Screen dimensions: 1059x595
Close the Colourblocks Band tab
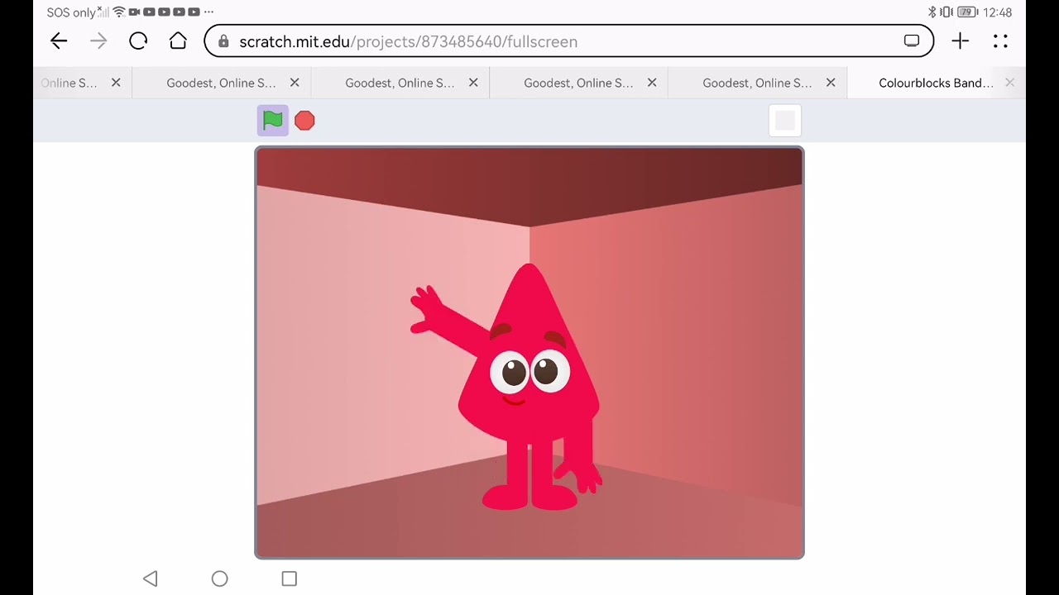pyautogui.click(x=1009, y=83)
